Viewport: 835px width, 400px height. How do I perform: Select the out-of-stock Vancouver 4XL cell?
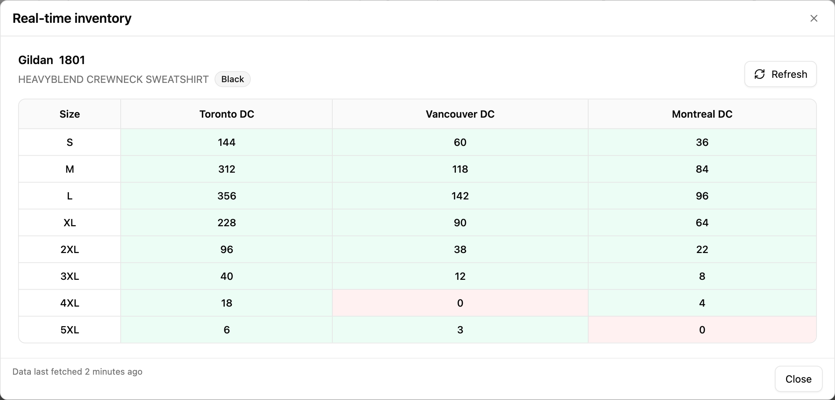pyautogui.click(x=460, y=303)
